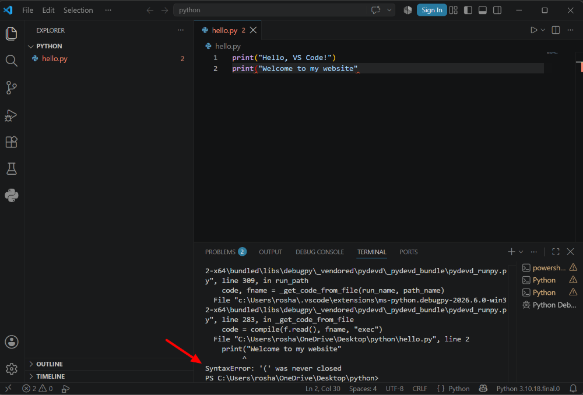Split the editor right
This screenshot has height=395, width=583.
pos(556,30)
